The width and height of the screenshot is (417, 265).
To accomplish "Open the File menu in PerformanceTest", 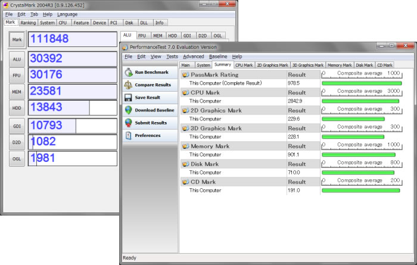I will 128,57.
